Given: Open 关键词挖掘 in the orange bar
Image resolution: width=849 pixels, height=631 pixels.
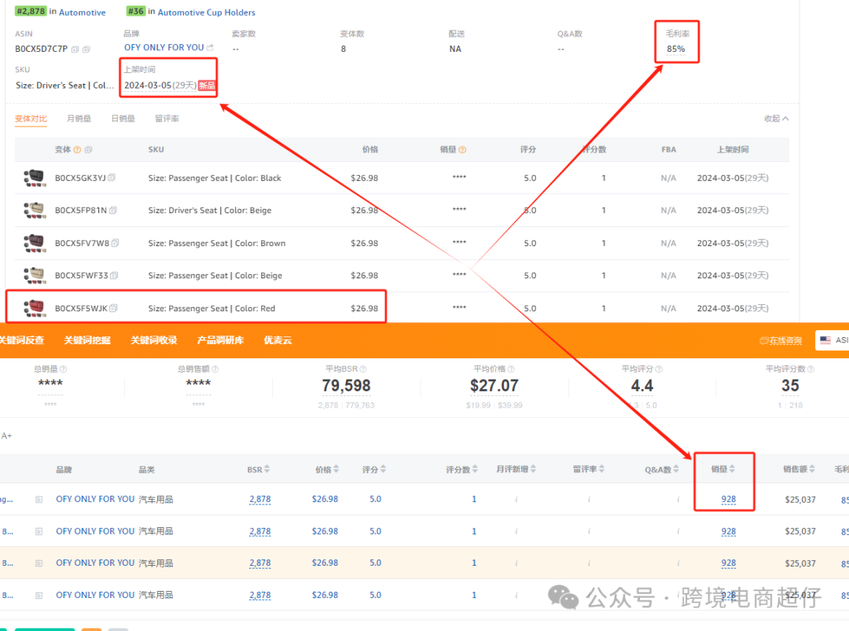Looking at the screenshot, I should [87, 340].
